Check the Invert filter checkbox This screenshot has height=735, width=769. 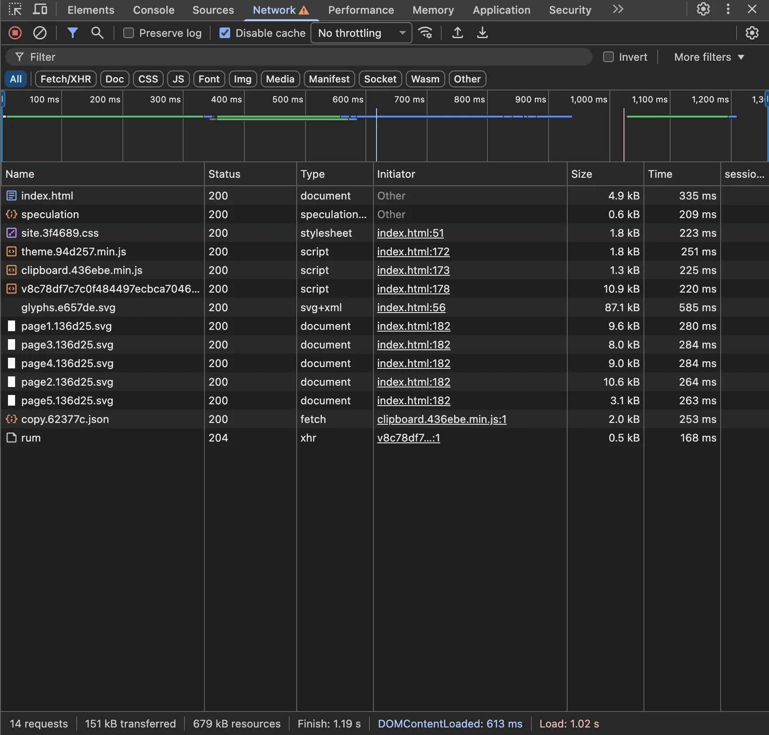pos(608,57)
